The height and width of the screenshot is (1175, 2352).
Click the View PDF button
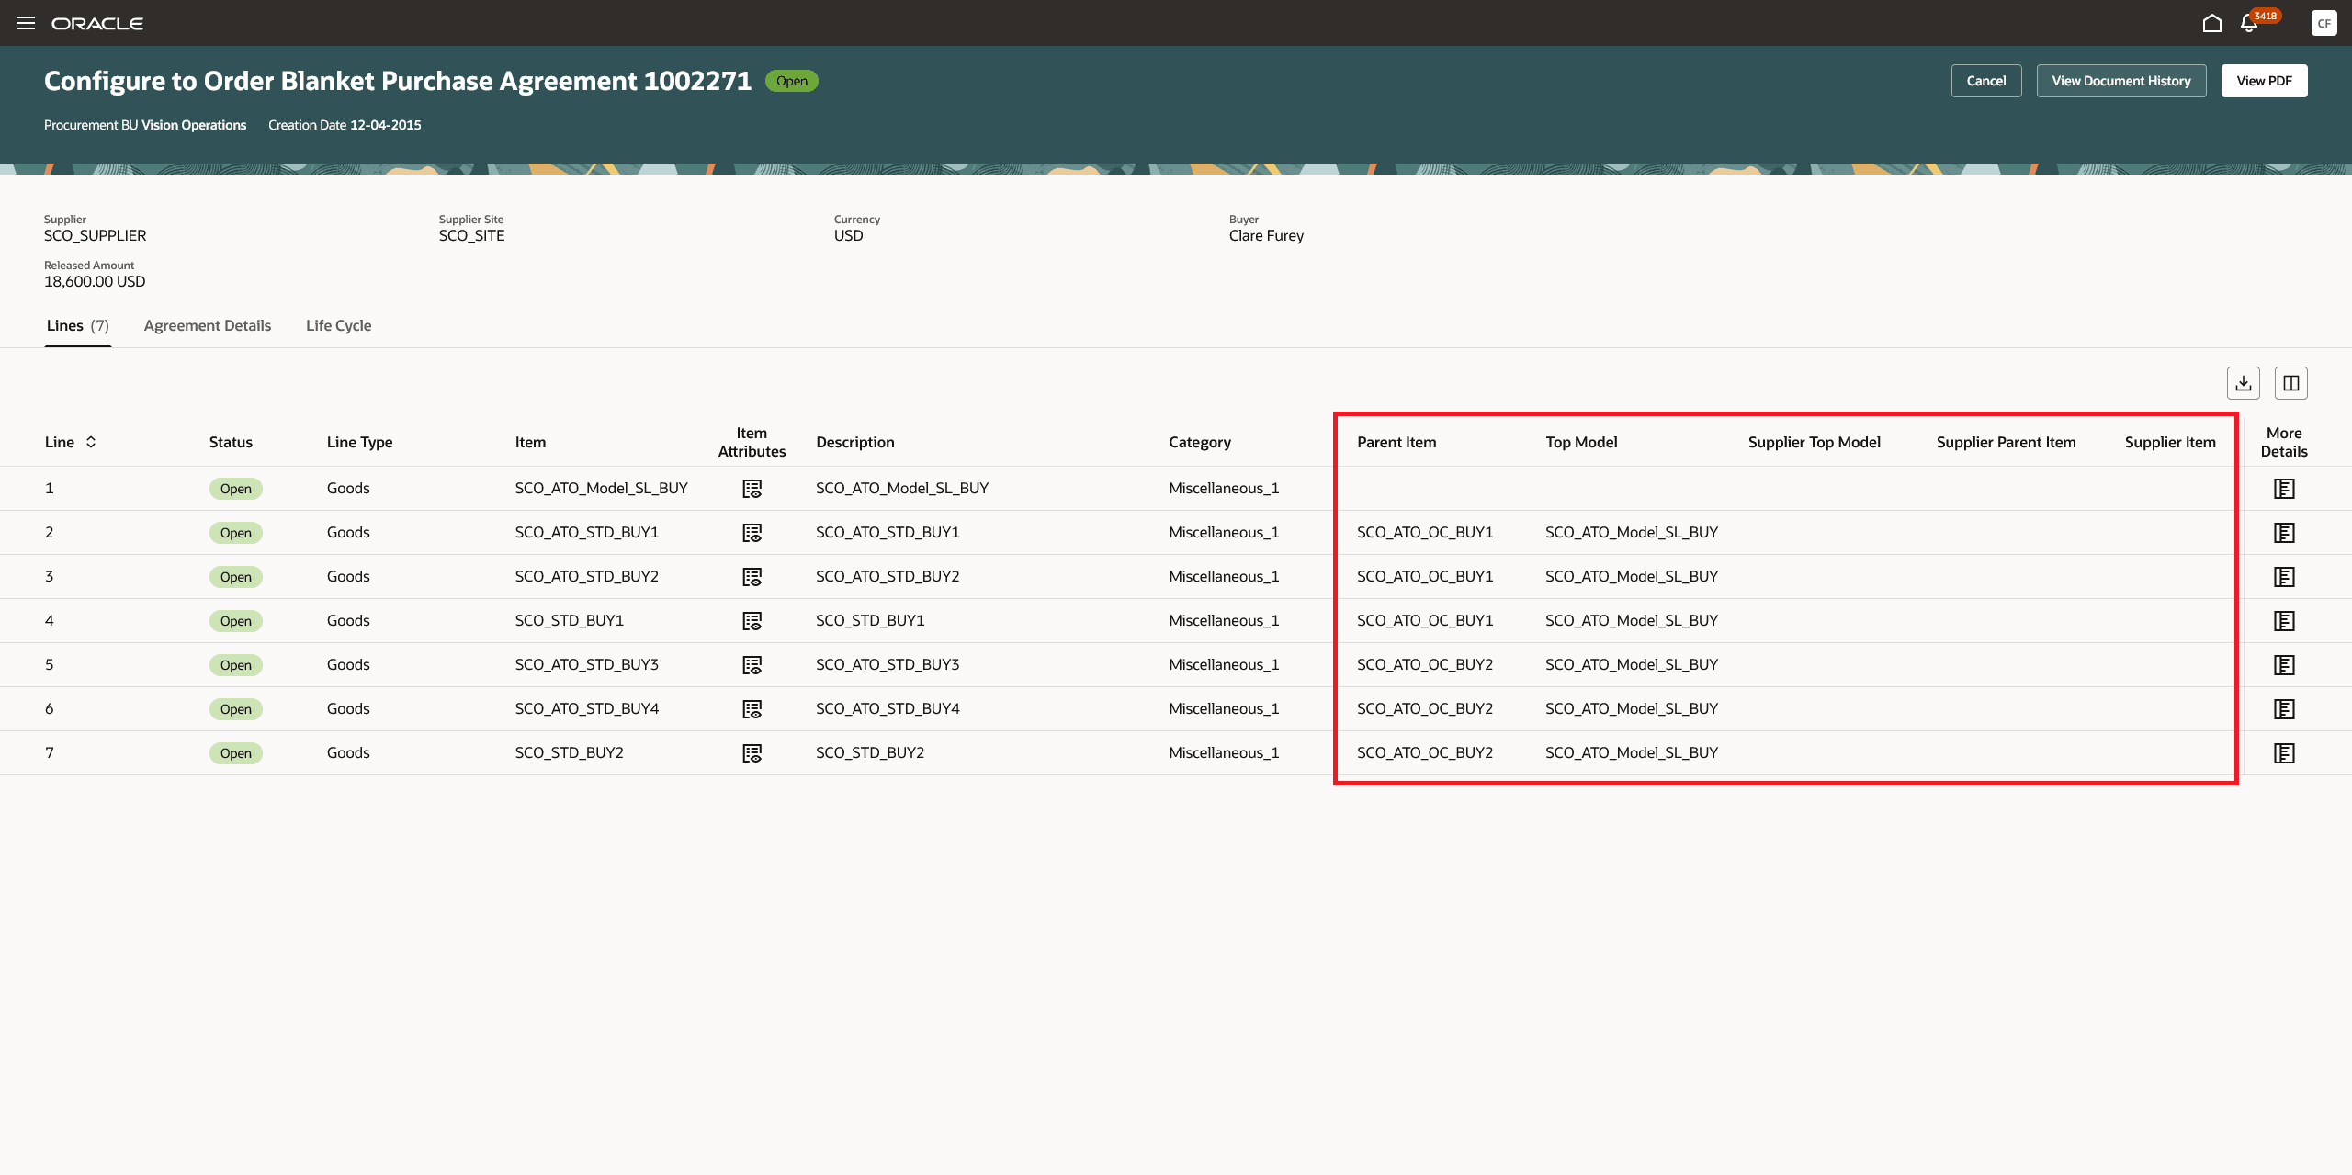tap(2264, 81)
